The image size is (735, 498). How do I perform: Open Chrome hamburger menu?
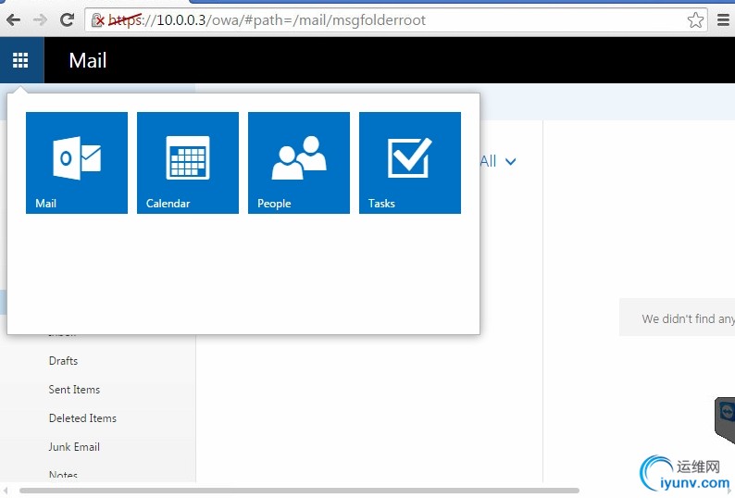[x=723, y=19]
